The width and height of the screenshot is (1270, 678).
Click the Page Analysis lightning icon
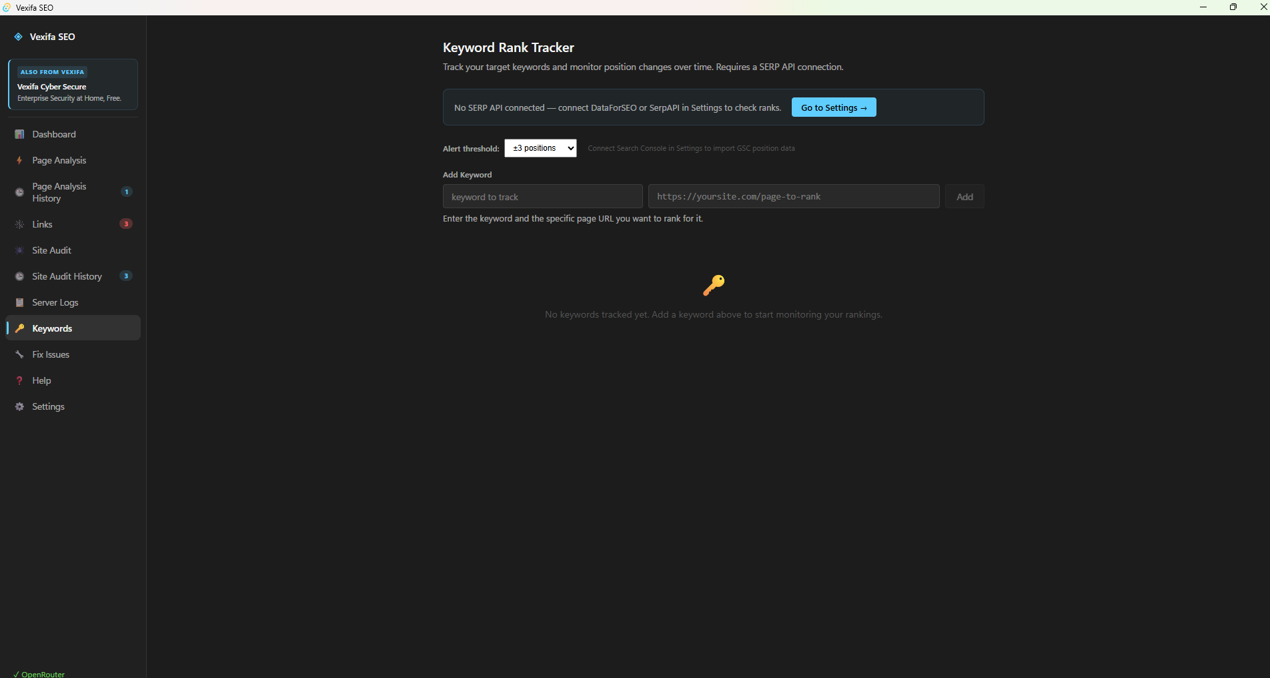point(19,160)
